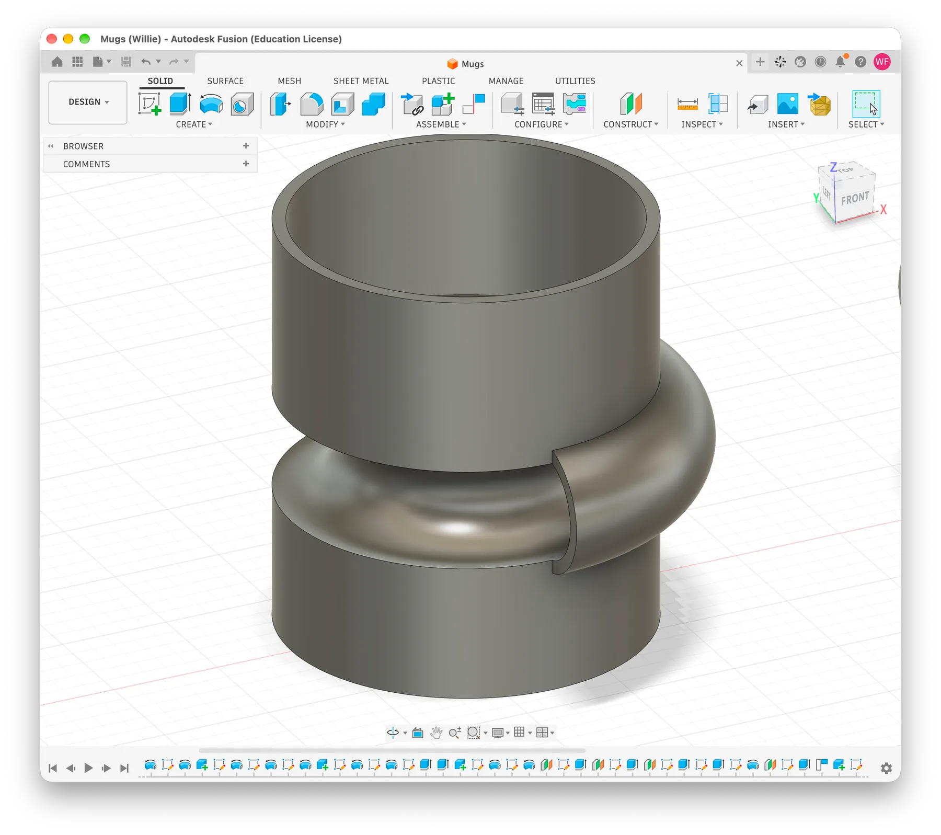Open the Change Parameters table icon

pyautogui.click(x=543, y=104)
